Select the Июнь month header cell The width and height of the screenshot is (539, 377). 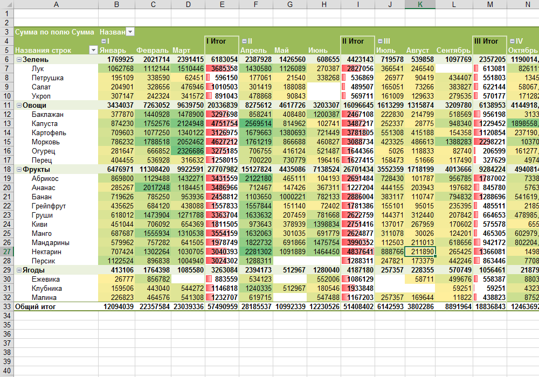324,50
